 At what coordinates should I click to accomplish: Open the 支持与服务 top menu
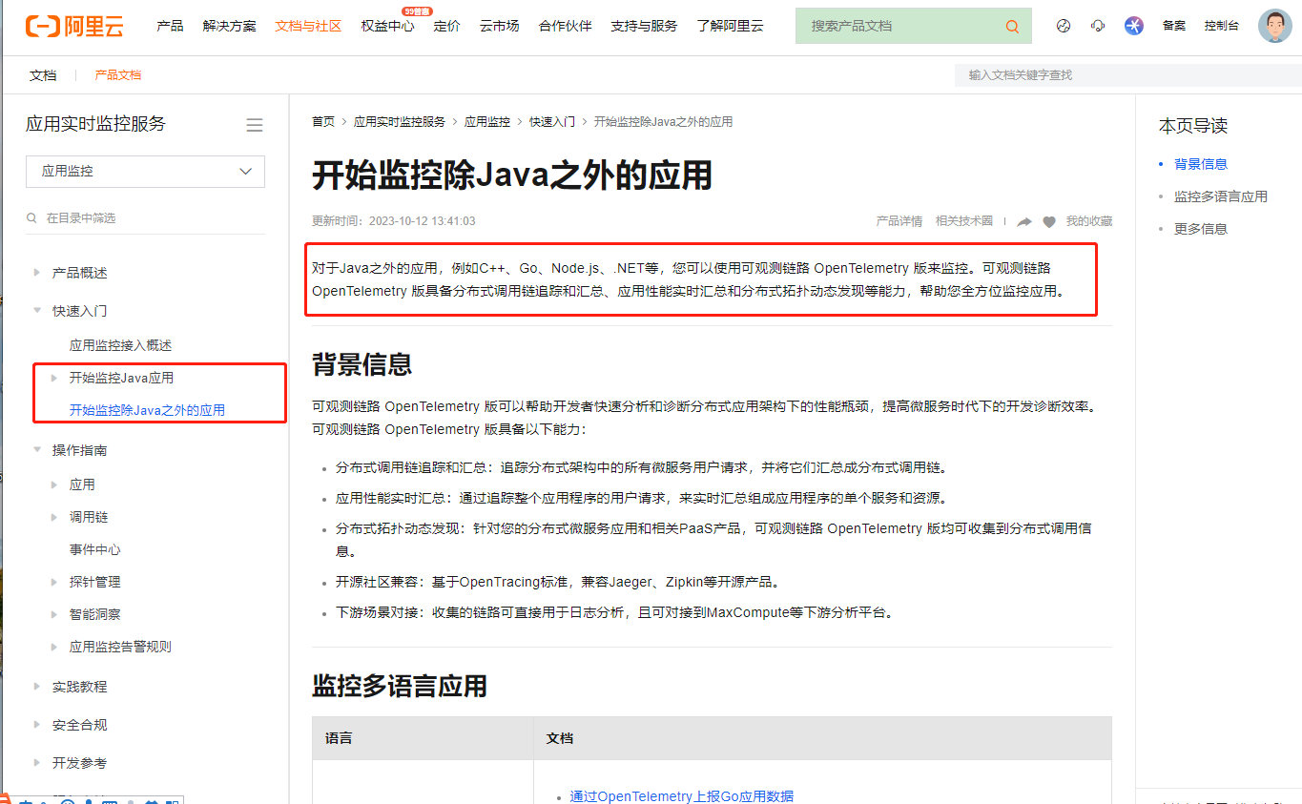tap(644, 26)
